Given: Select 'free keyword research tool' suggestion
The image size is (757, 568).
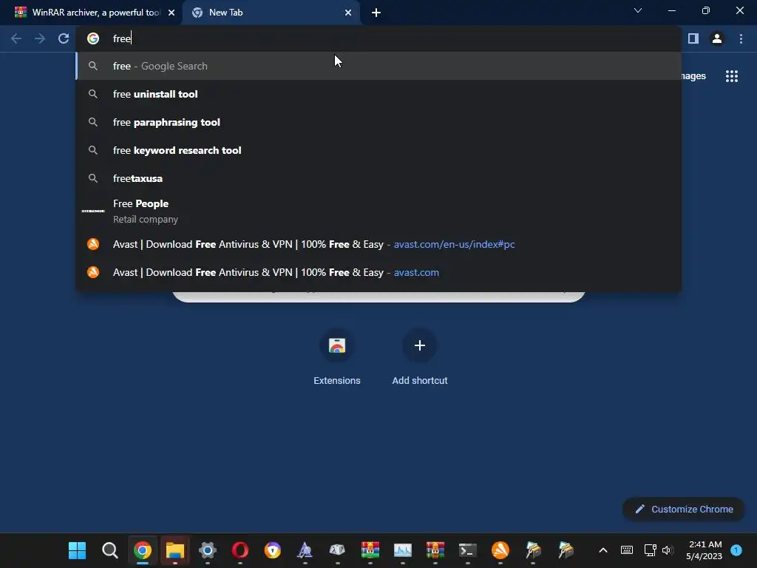Looking at the screenshot, I should [x=378, y=150].
